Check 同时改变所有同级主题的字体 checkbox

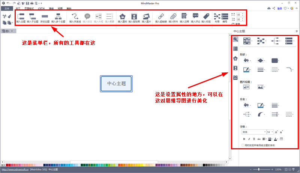243,145
